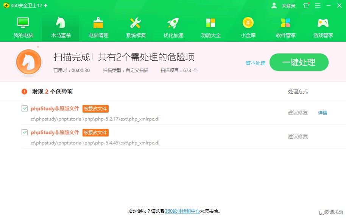
Task: Click 被篡改文件 tag on php-5.2.17 row
Action: (95, 109)
